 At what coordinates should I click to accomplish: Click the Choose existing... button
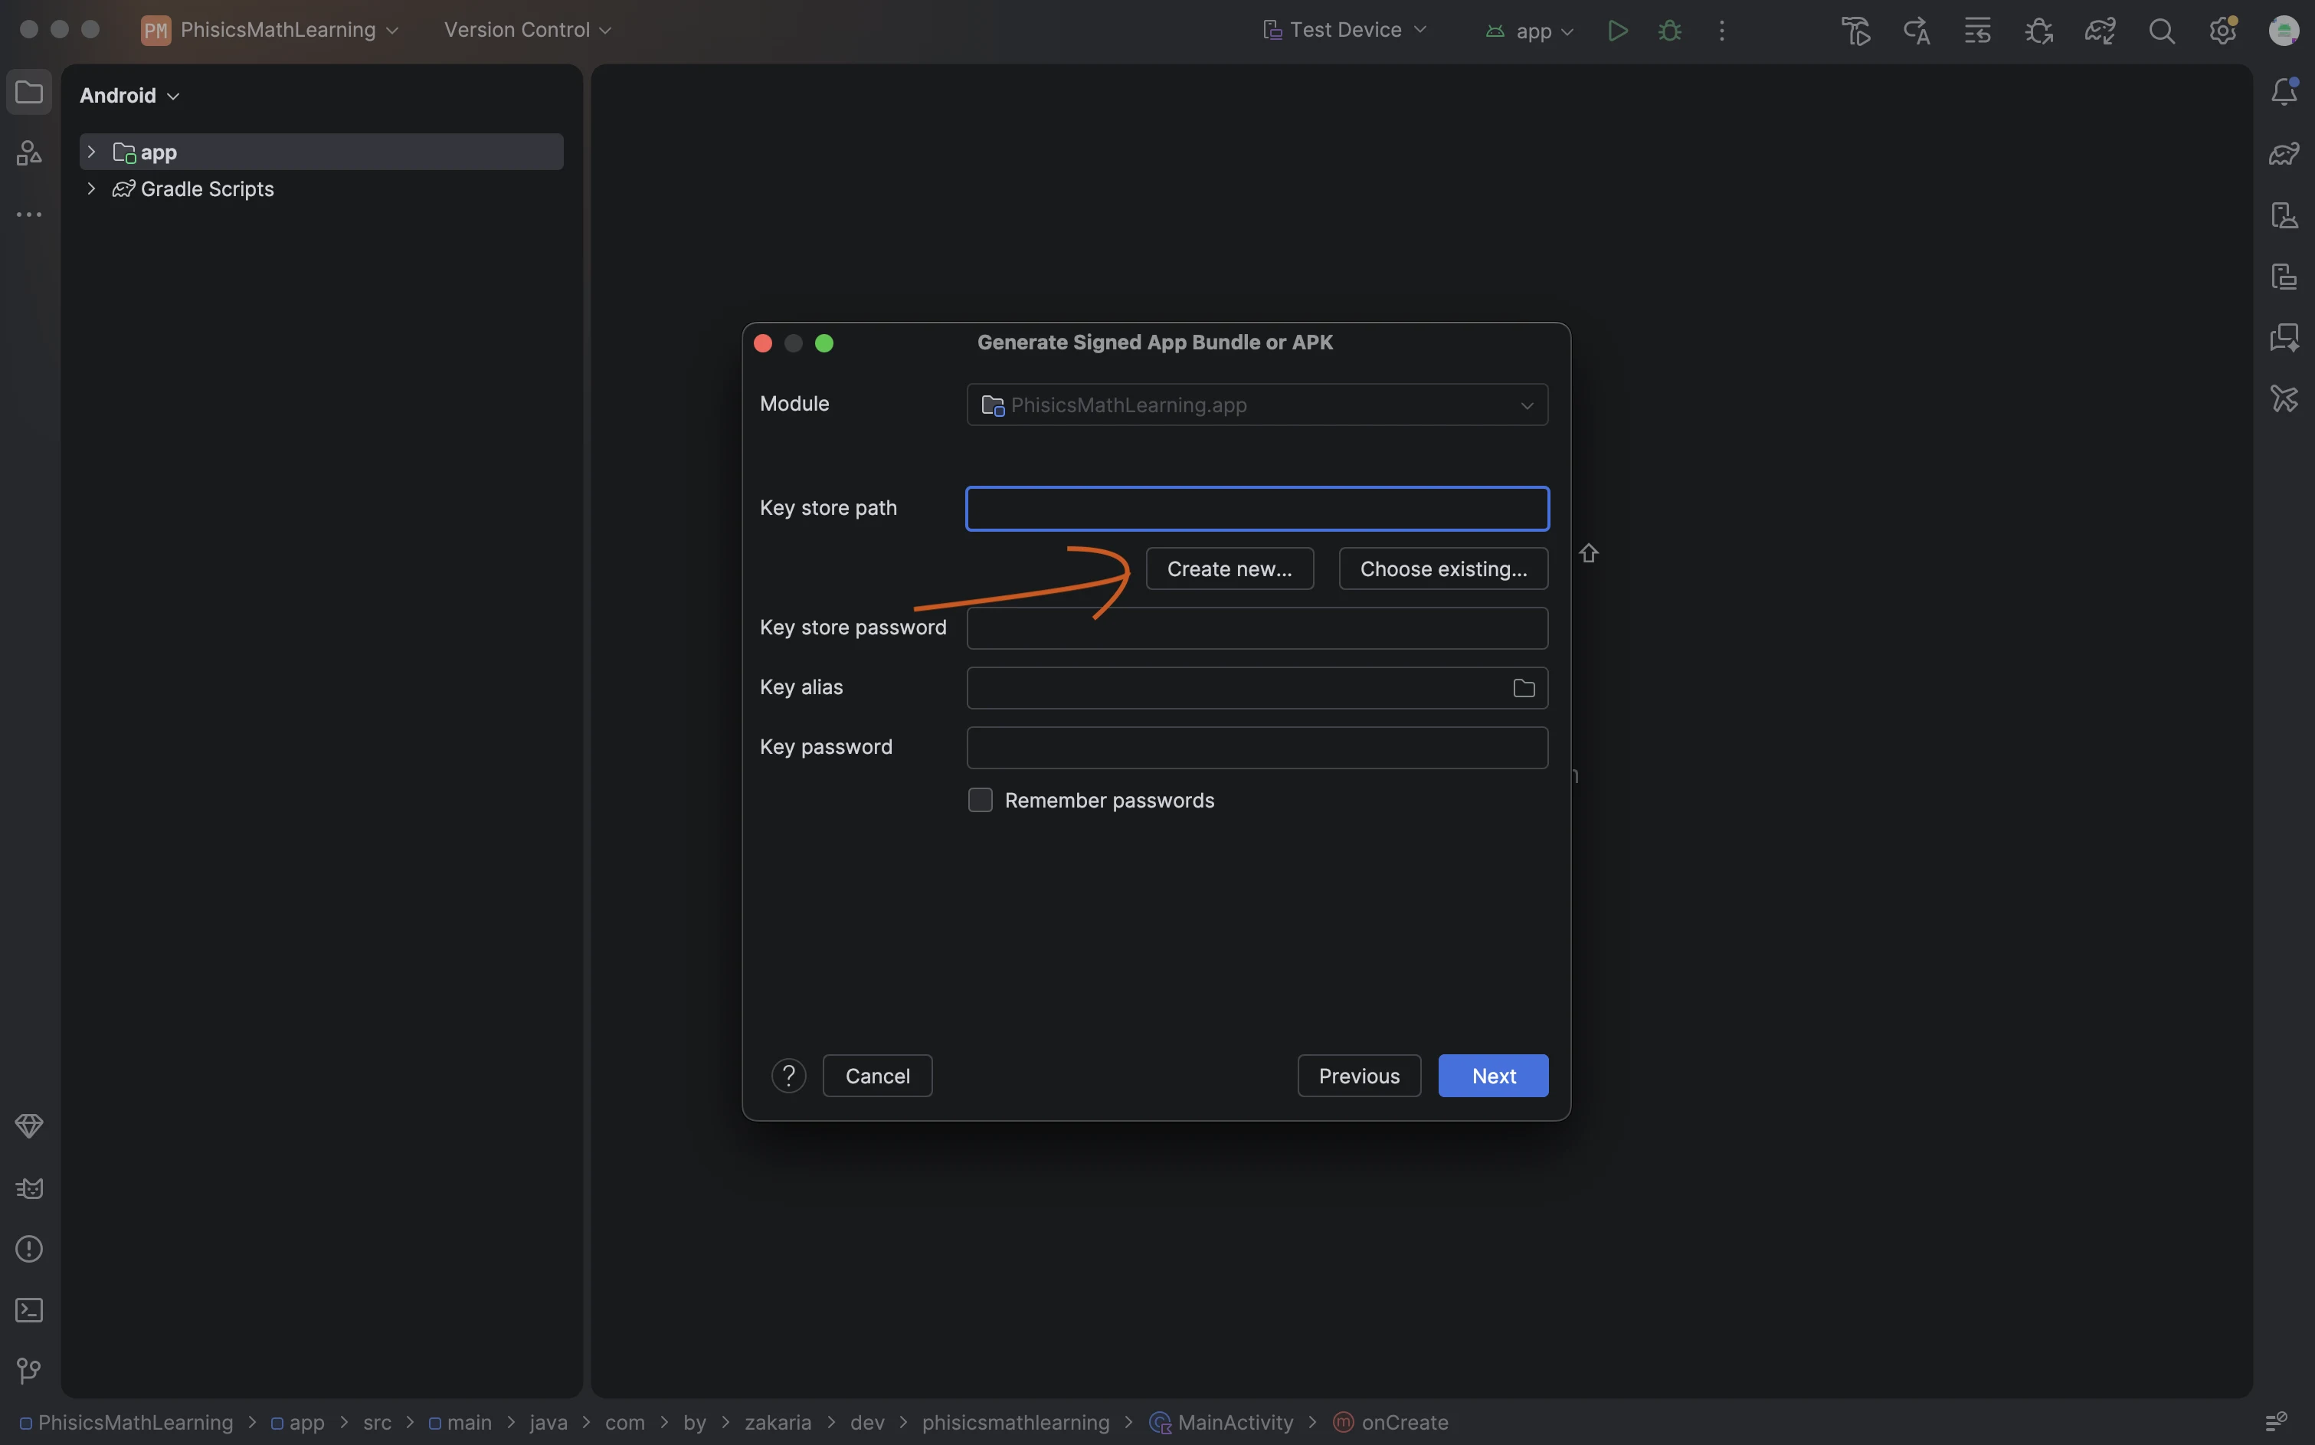(x=1442, y=568)
